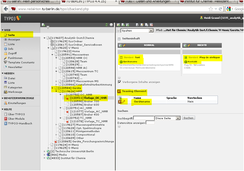
Task: Open the Diese Seite search scope dropdown
Action: (167, 118)
